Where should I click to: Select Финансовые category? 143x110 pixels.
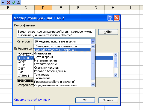tap(62, 53)
